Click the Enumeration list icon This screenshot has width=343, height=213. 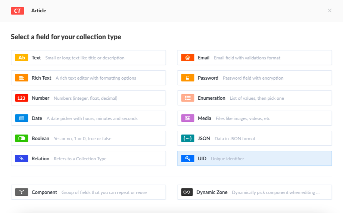point(187,98)
